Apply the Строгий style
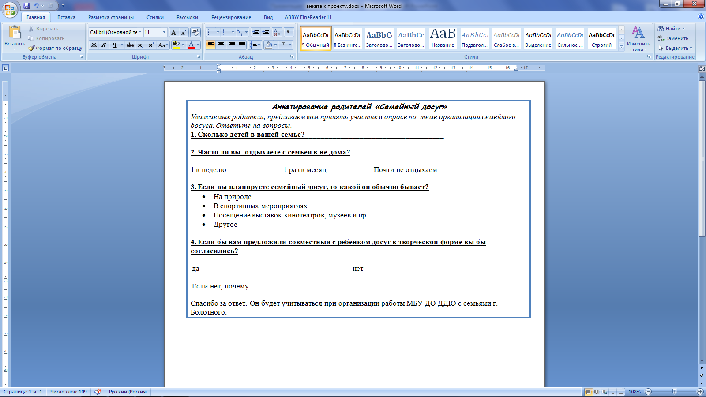 click(602, 39)
